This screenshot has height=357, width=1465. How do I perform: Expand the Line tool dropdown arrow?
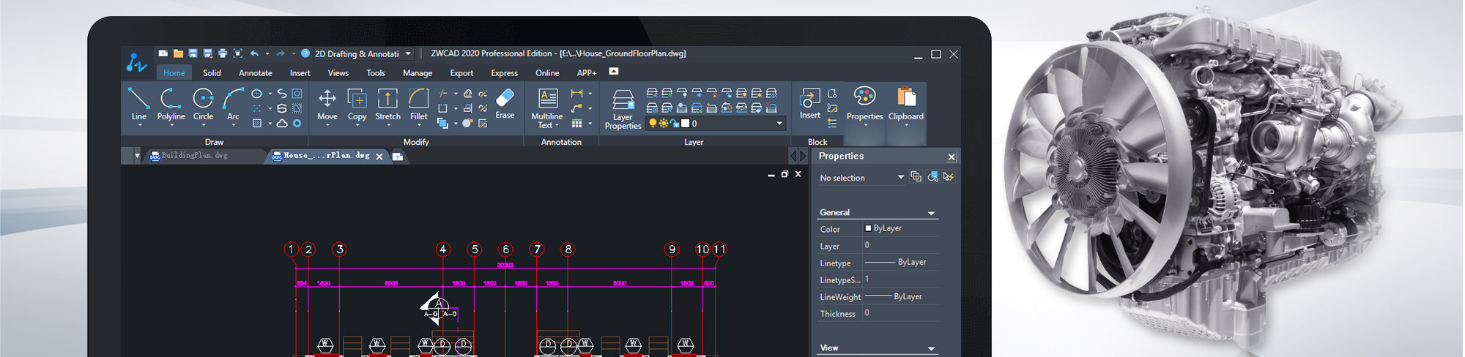tap(138, 125)
